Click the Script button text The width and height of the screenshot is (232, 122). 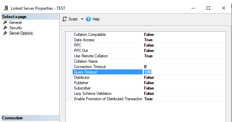(x=73, y=19)
